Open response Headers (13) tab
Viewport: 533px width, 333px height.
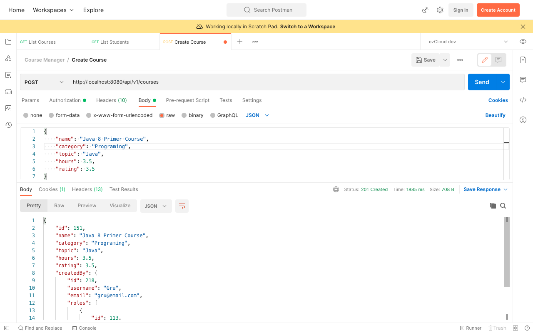pyautogui.click(x=87, y=189)
